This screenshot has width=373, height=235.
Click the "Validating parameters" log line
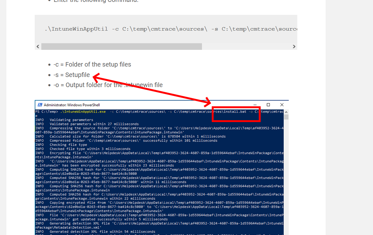[x=64, y=120]
